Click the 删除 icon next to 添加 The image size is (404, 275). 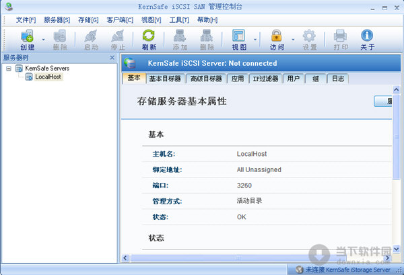tap(207, 40)
